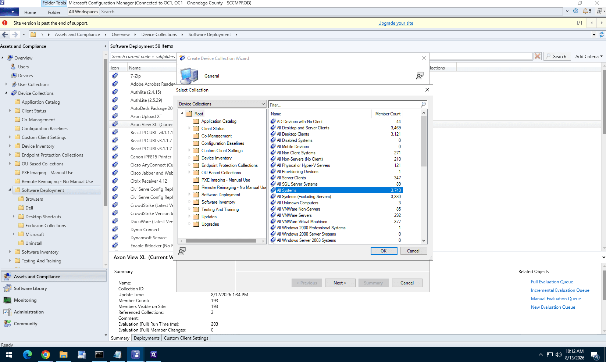This screenshot has width=606, height=362.
Task: Open Software Library workspace
Action: 30,288
